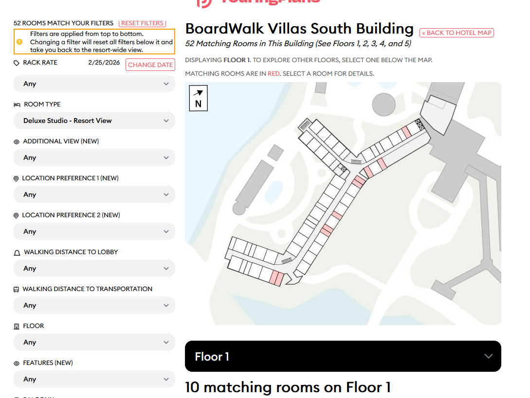Click the Reset Filters button

pos(142,23)
